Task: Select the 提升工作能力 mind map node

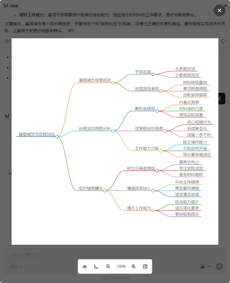Action: click(x=139, y=208)
